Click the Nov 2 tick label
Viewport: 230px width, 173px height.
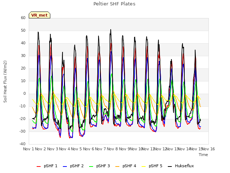(x=41, y=149)
